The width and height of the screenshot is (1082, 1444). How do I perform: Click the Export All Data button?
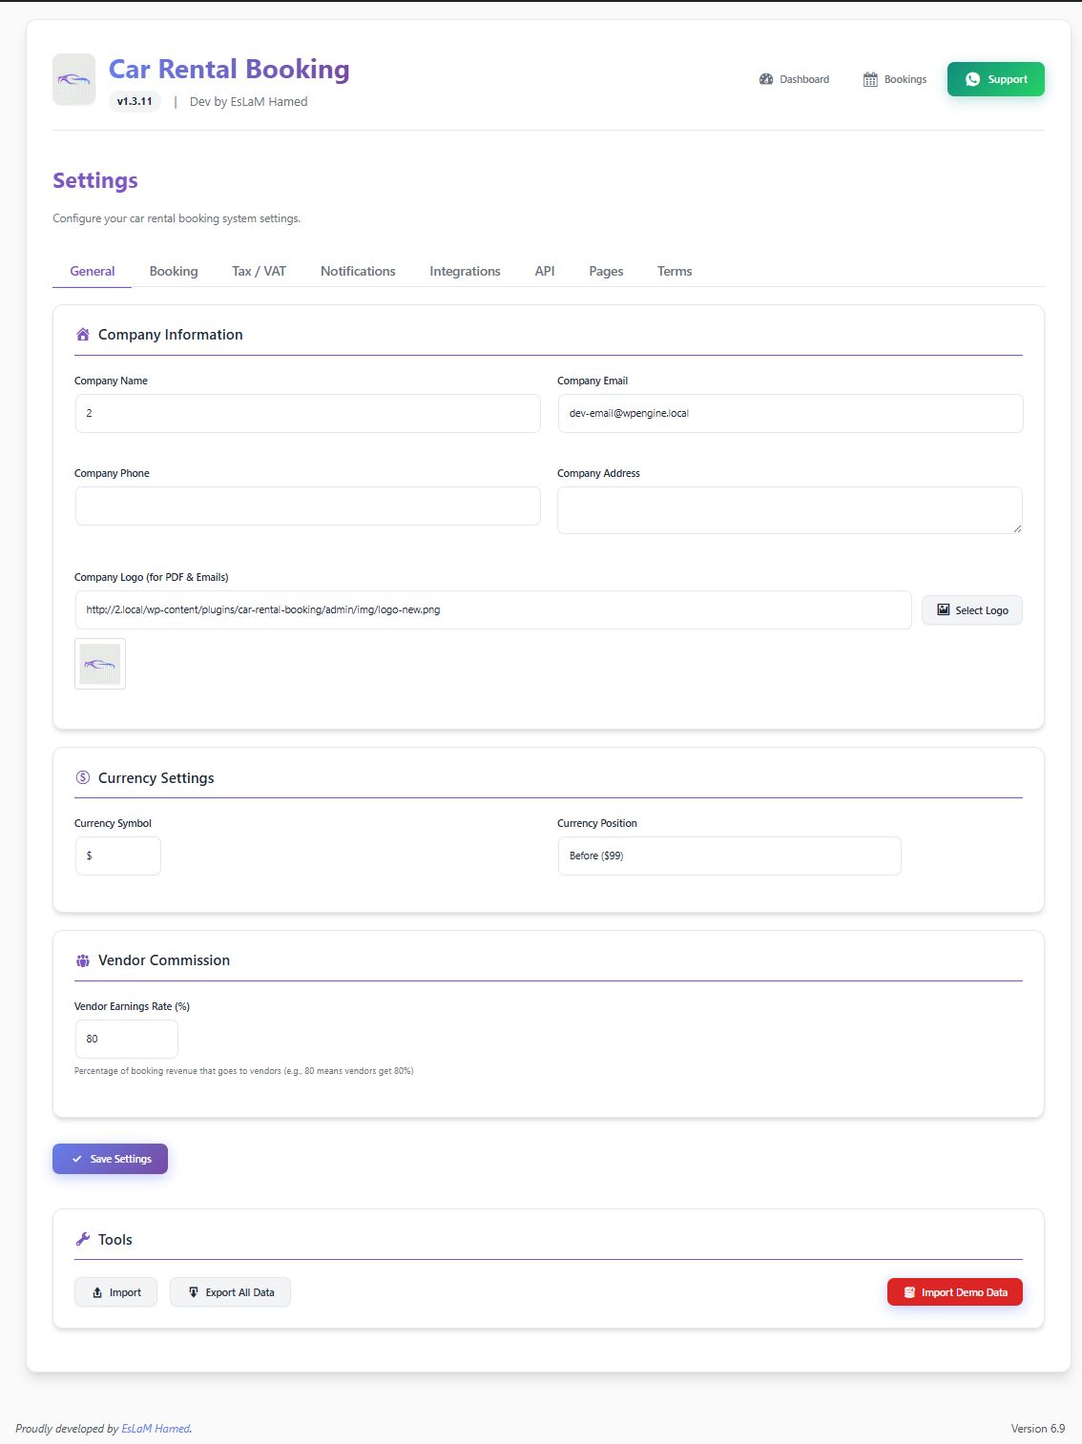click(230, 1292)
